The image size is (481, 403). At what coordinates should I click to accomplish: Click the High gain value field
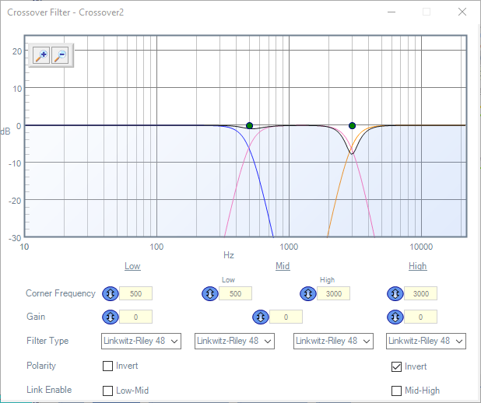420,317
